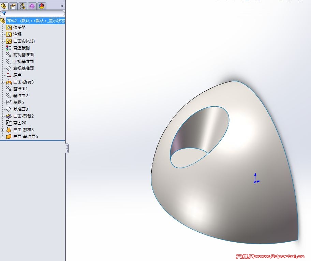
Task: Switch to the ConfigurationManager tab
Action: 23,6
